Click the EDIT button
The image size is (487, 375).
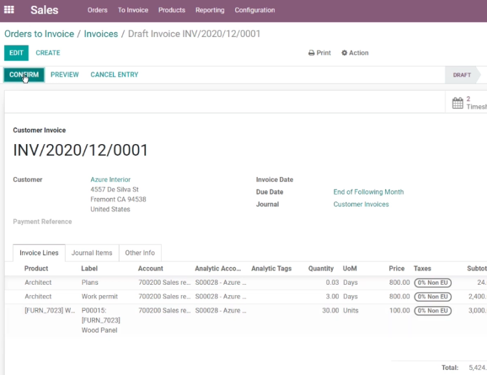(16, 53)
